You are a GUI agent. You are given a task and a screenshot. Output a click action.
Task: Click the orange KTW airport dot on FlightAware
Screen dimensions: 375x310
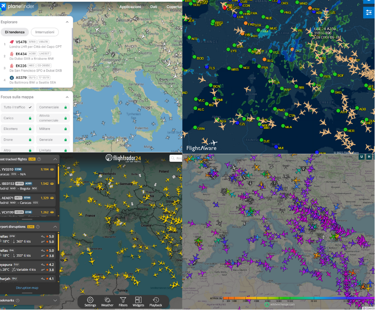click(x=310, y=8)
